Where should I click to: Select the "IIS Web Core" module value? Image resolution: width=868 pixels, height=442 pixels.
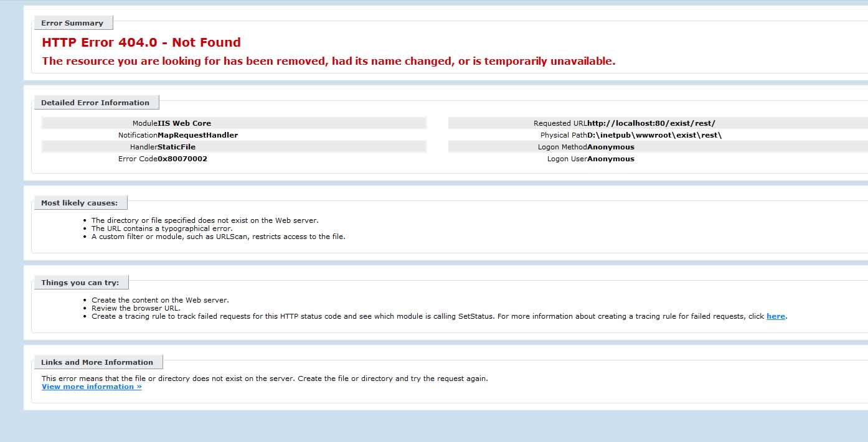pos(184,123)
